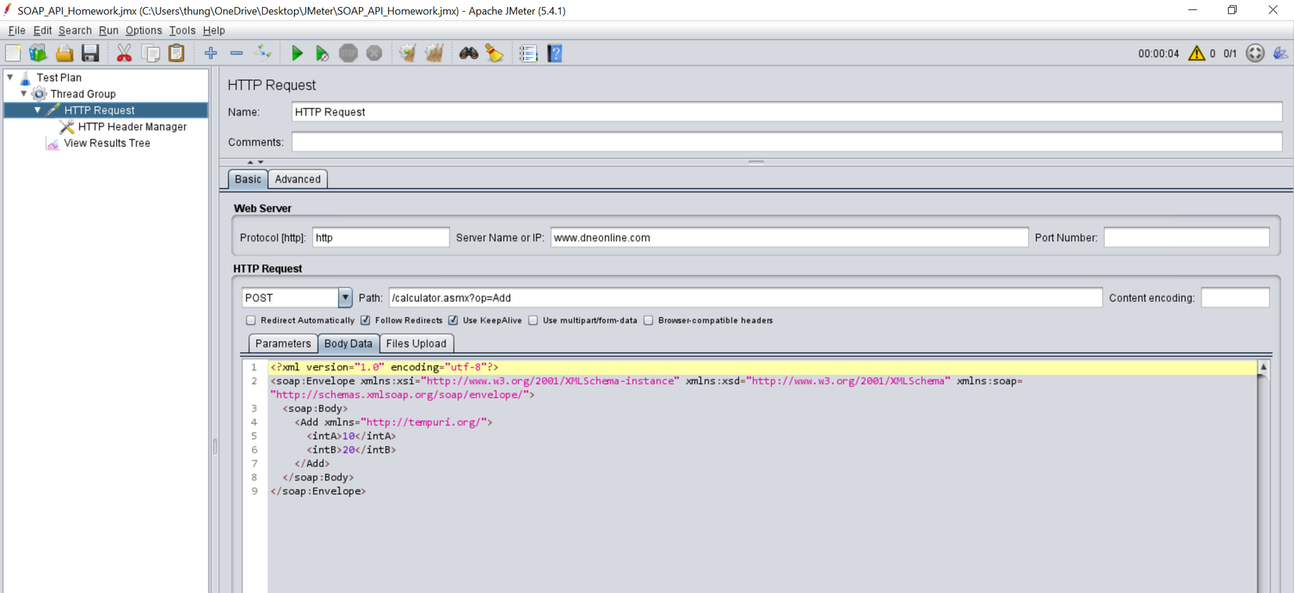Select the Test Plan root item
1294x593 pixels.
point(59,78)
